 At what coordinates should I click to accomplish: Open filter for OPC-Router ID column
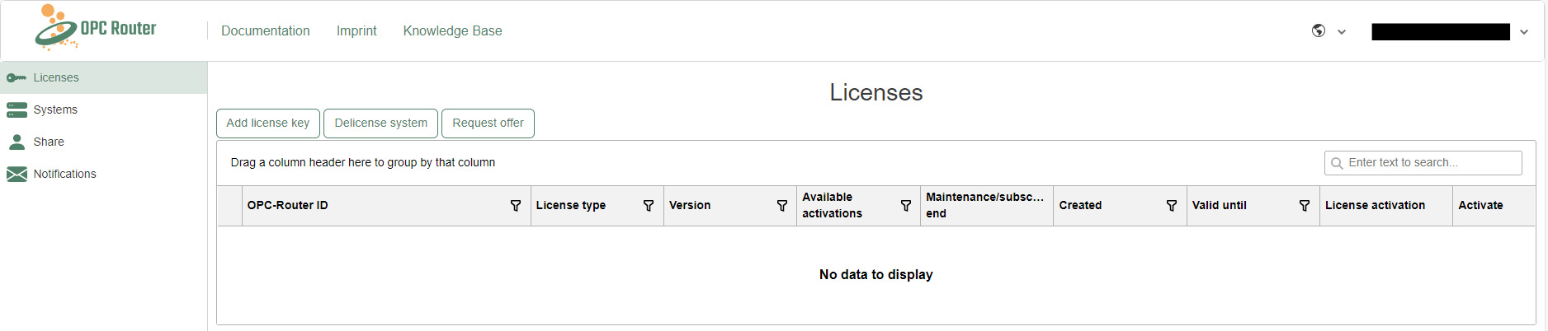coord(516,206)
